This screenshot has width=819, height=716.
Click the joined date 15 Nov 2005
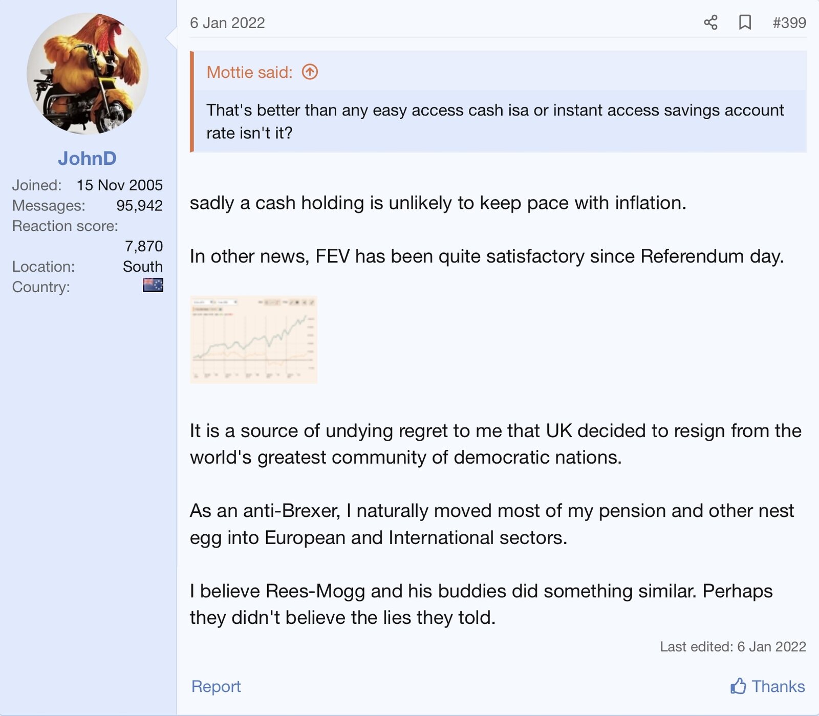(x=119, y=185)
